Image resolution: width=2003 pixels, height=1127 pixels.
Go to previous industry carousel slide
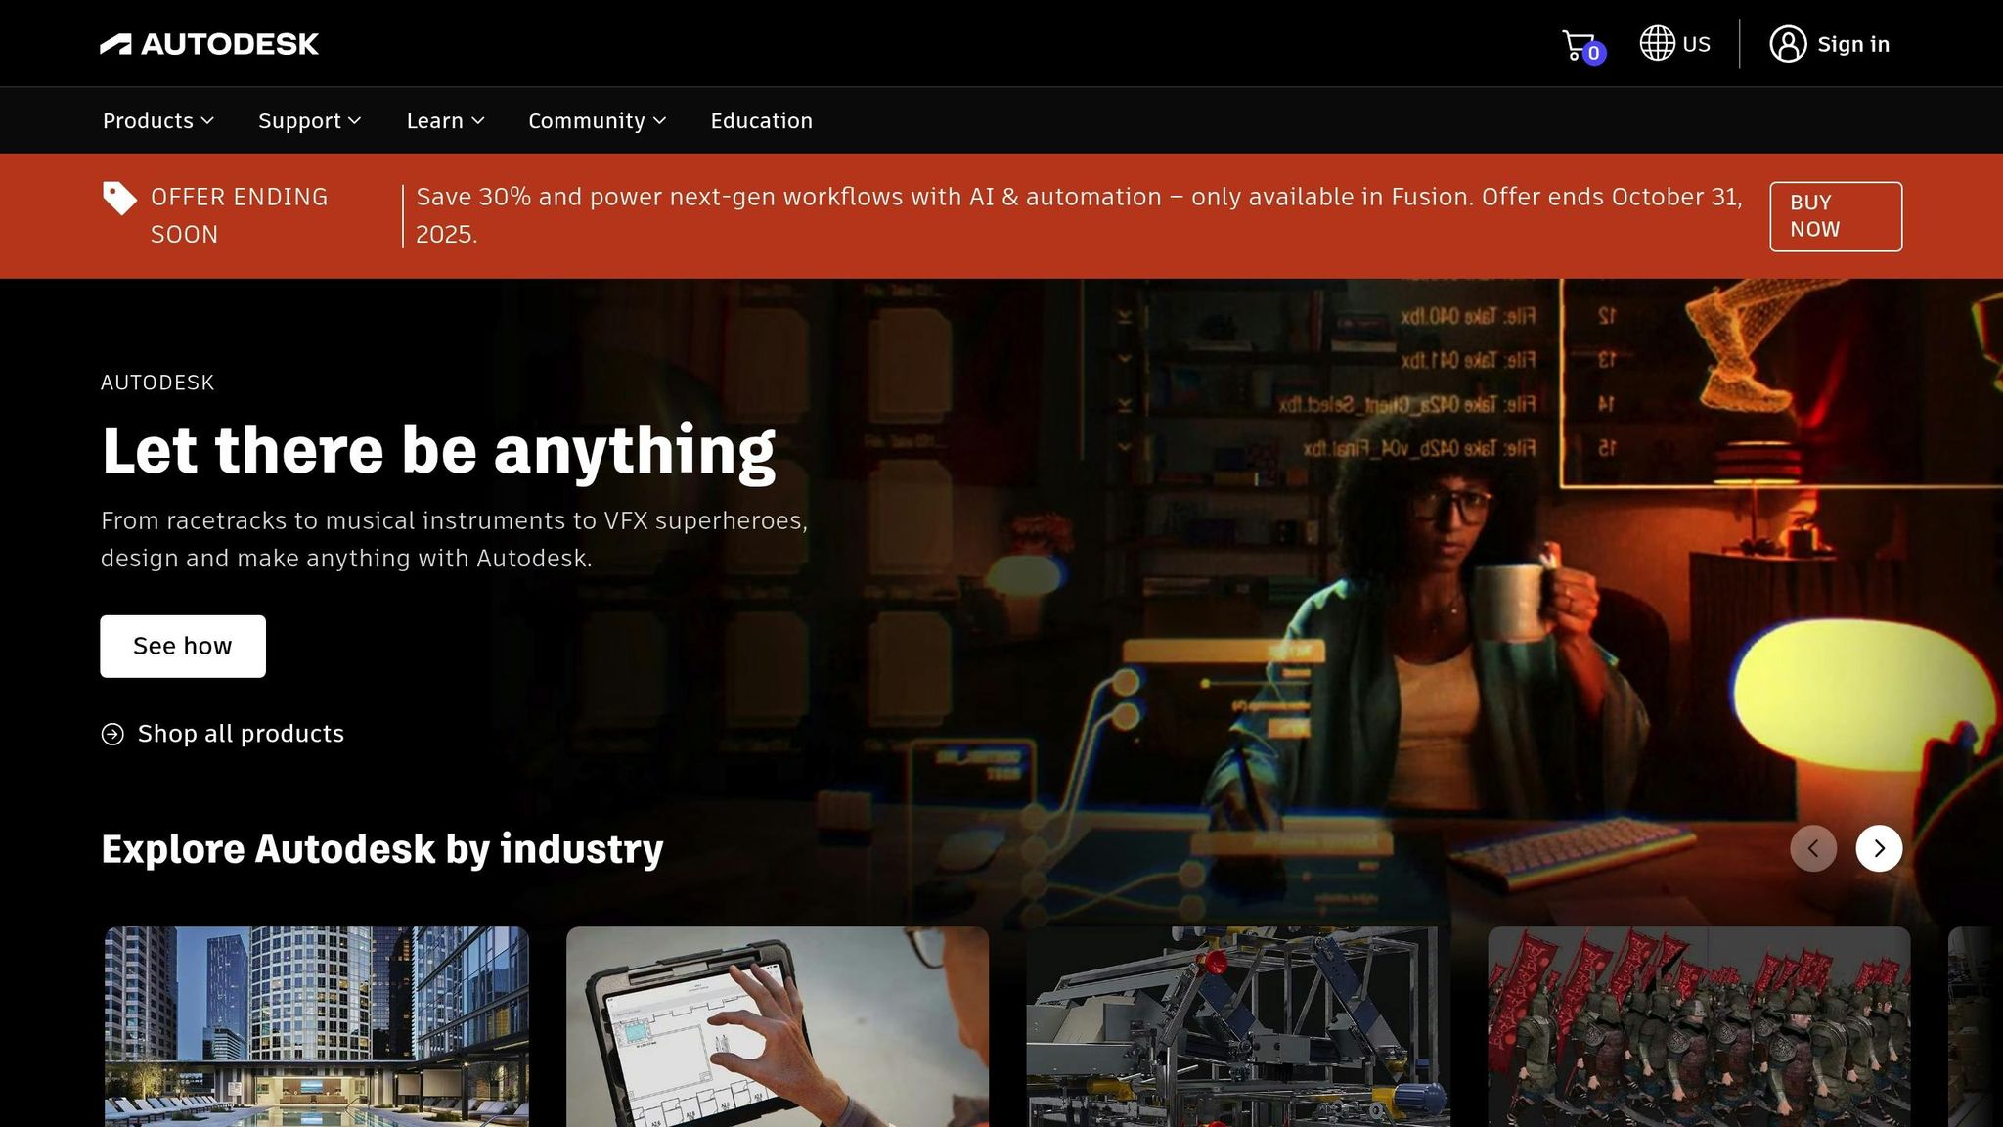coord(1813,848)
